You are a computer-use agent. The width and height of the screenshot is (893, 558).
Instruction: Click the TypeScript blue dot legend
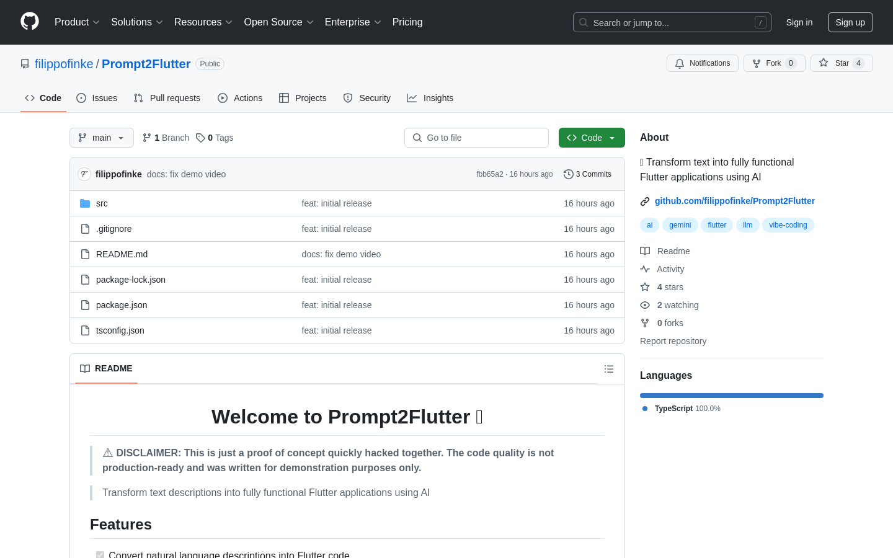tap(645, 409)
